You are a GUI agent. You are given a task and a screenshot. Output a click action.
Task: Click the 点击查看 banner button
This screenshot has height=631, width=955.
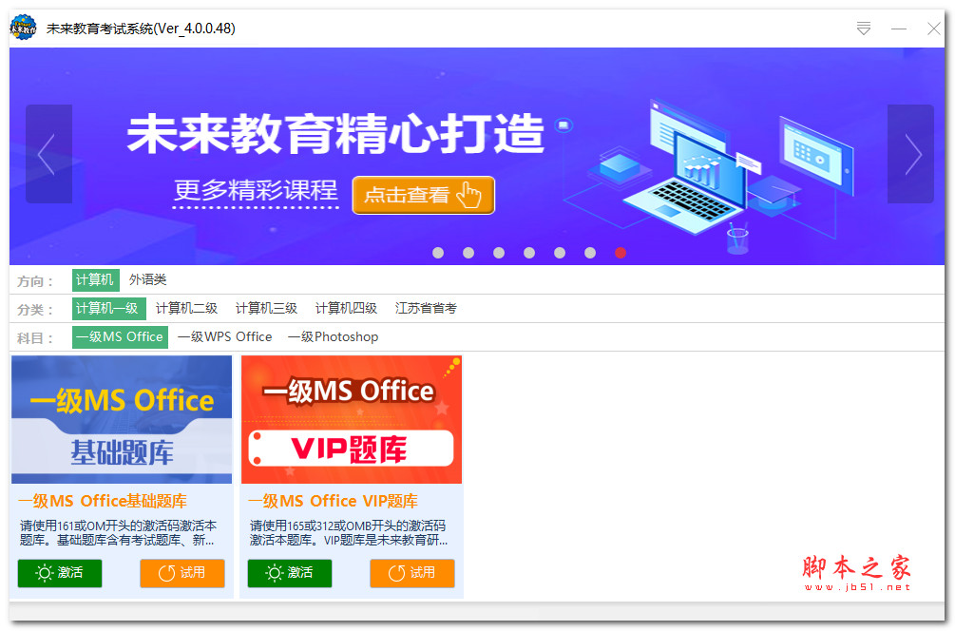(423, 195)
